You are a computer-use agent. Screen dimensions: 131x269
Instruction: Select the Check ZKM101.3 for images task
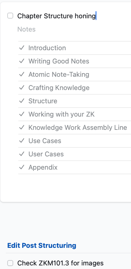click(x=60, y=263)
